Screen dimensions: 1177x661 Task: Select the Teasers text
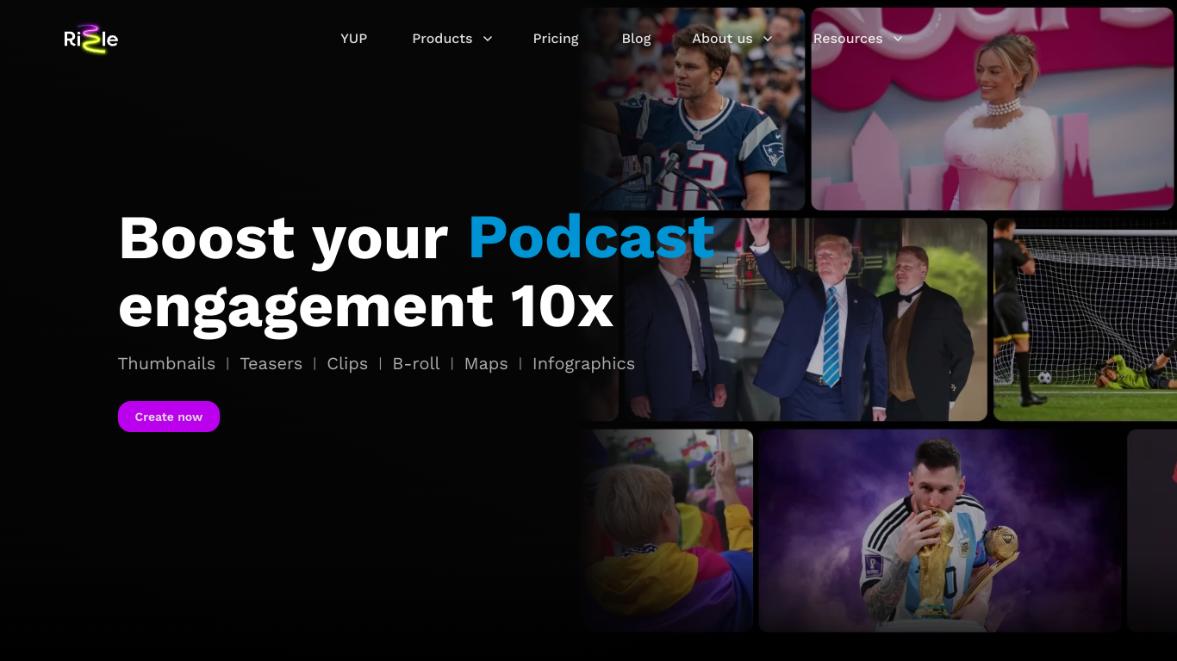click(271, 364)
